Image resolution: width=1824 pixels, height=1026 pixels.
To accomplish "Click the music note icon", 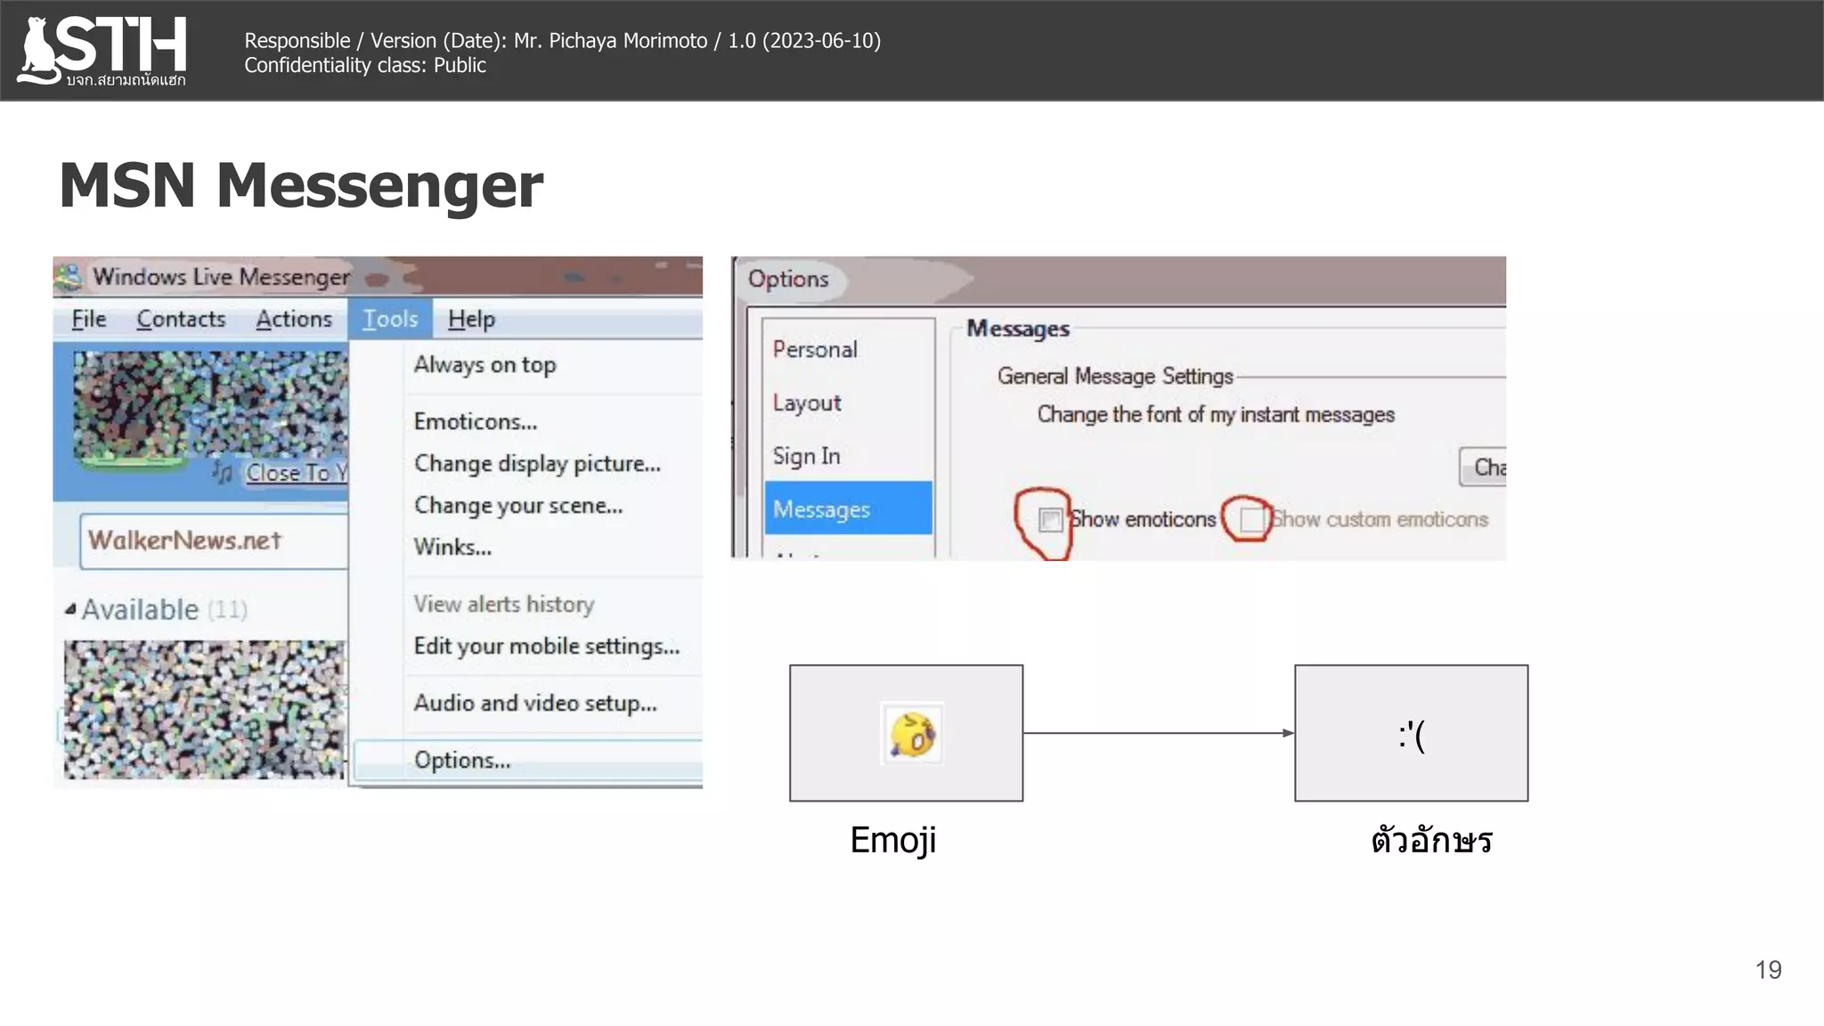I will click(x=223, y=471).
